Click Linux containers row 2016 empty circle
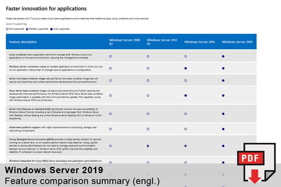 [185, 56]
